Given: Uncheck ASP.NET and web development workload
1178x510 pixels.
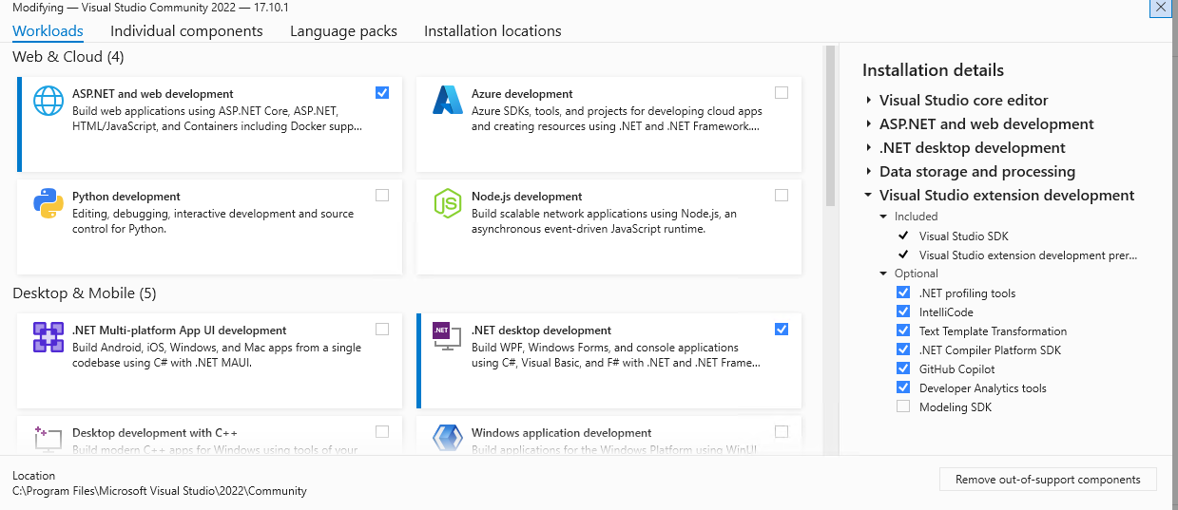Looking at the screenshot, I should click(382, 92).
